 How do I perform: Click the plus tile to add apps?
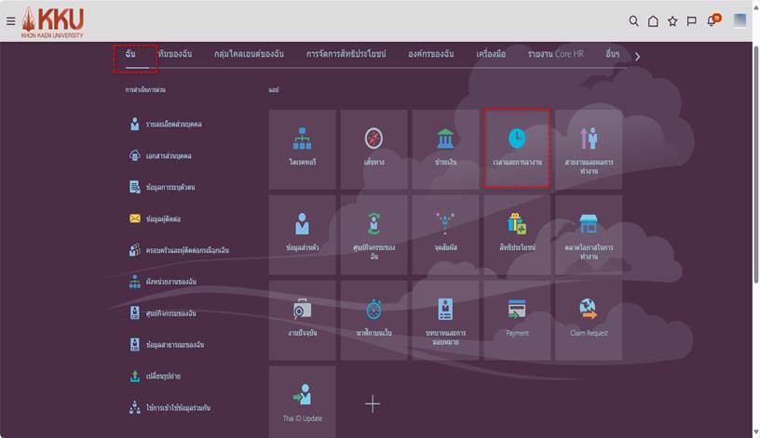[373, 403]
